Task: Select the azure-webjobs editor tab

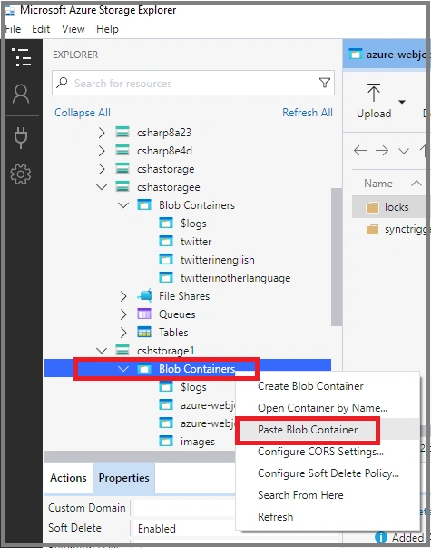Action: pyautogui.click(x=386, y=55)
